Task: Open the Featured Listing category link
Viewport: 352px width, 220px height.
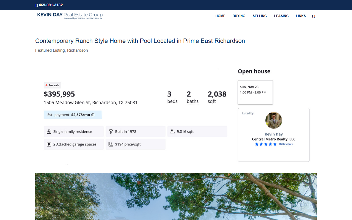Action: click(50, 50)
